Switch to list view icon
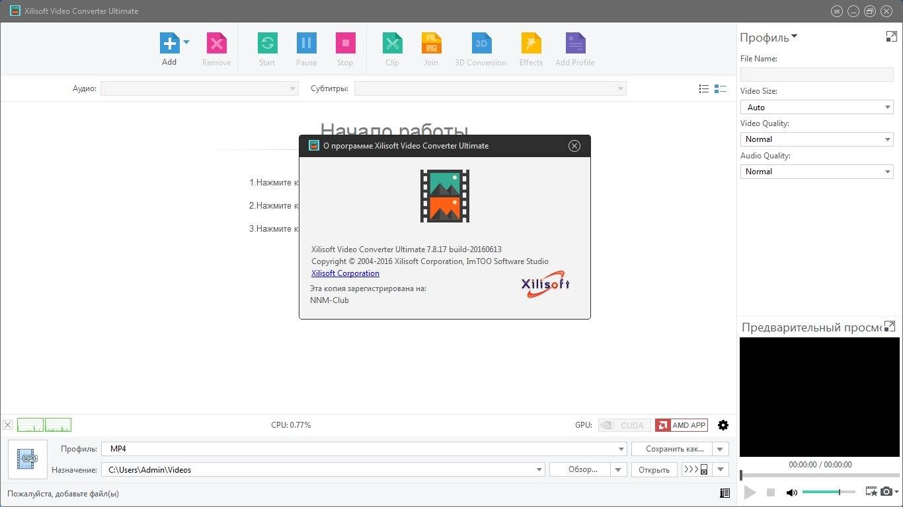Screen dimensions: 903x507 pos(704,88)
